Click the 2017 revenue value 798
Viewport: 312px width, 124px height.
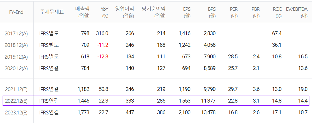point(85,33)
